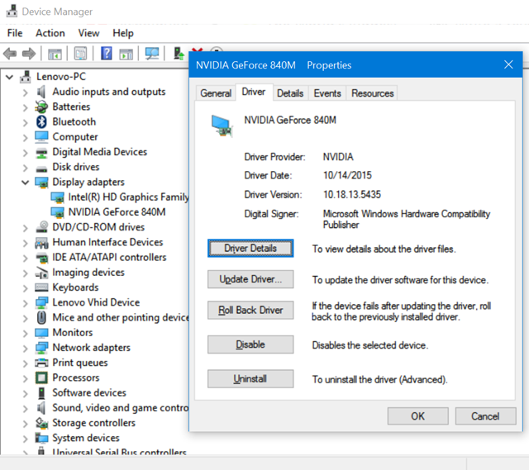Click the Batteries category icon

point(41,107)
